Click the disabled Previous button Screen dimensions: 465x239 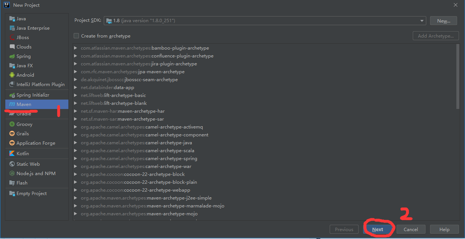coord(344,230)
